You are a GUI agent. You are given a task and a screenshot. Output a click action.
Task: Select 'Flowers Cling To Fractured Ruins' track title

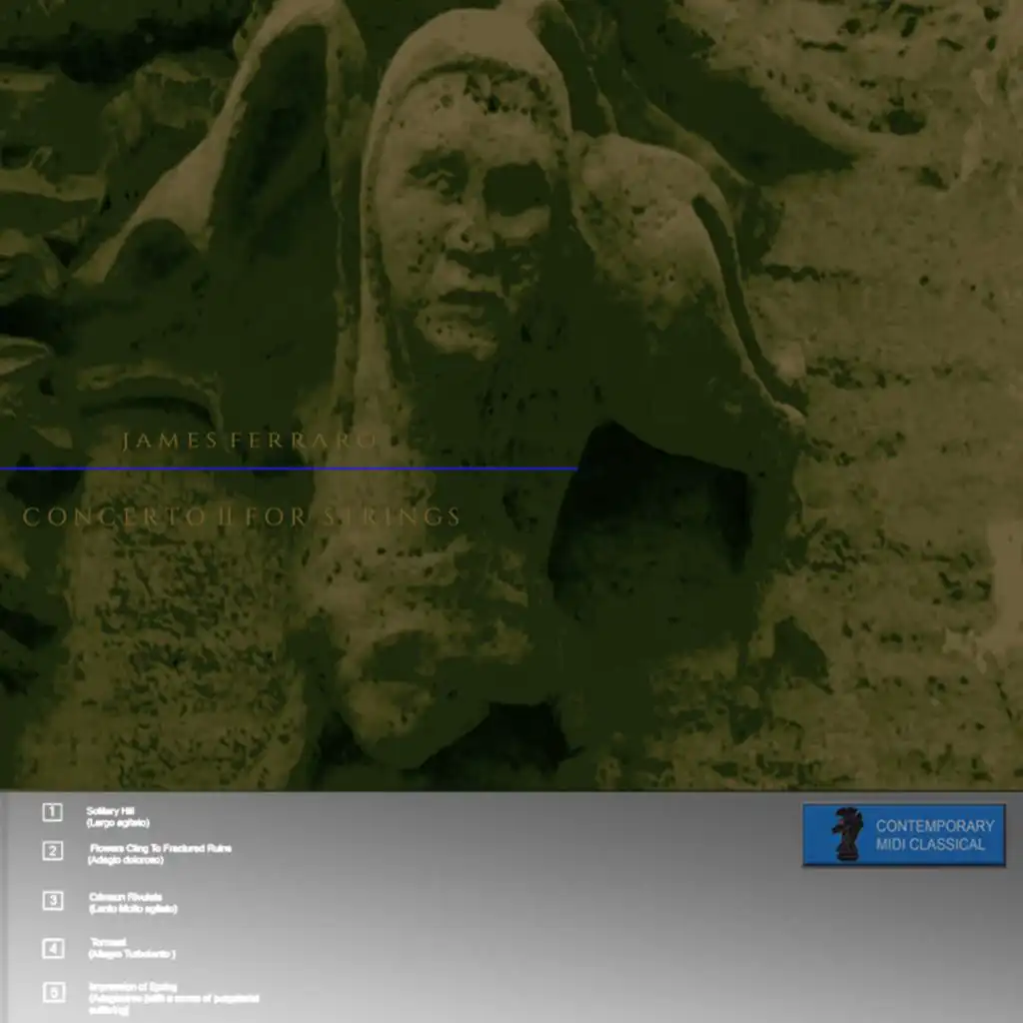coord(161,848)
